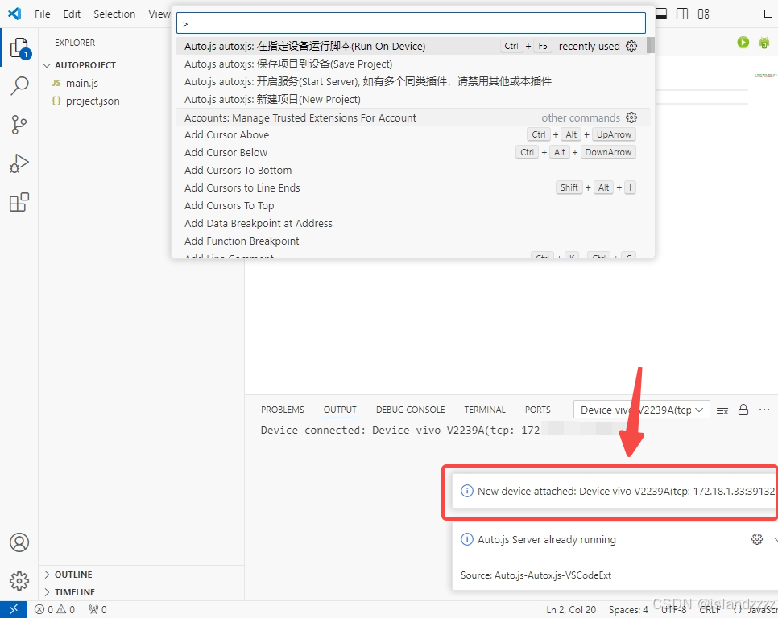Switch to the OUTPUT tab
The height and width of the screenshot is (618, 778).
340,410
